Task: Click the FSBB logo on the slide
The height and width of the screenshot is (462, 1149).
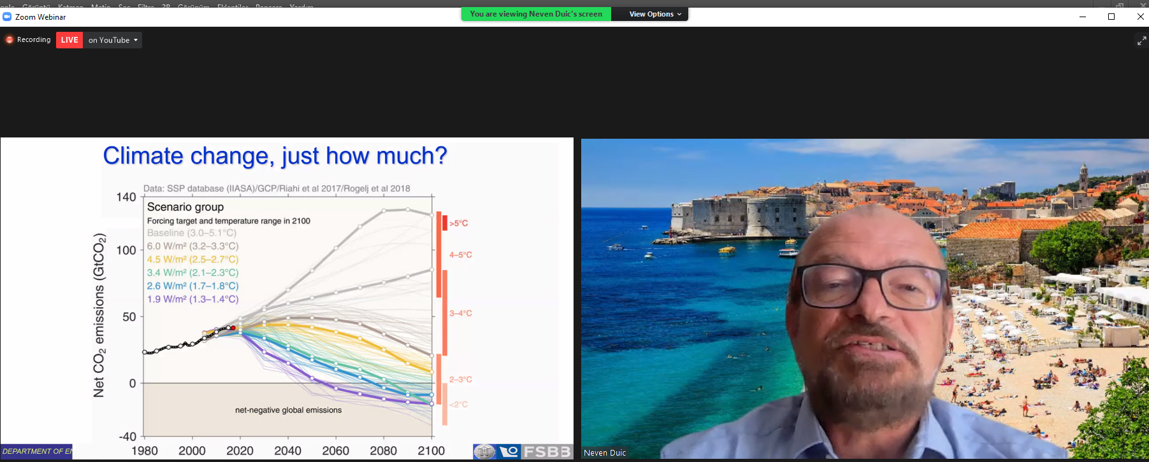Action: pyautogui.click(x=547, y=452)
